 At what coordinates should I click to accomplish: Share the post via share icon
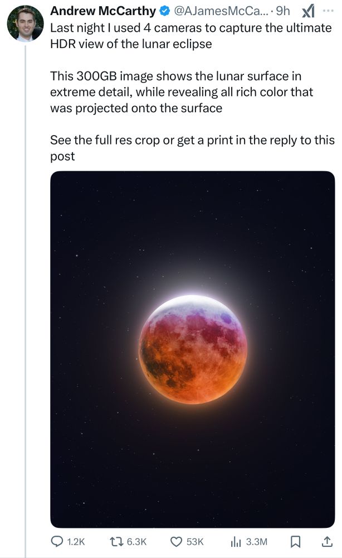point(326,541)
